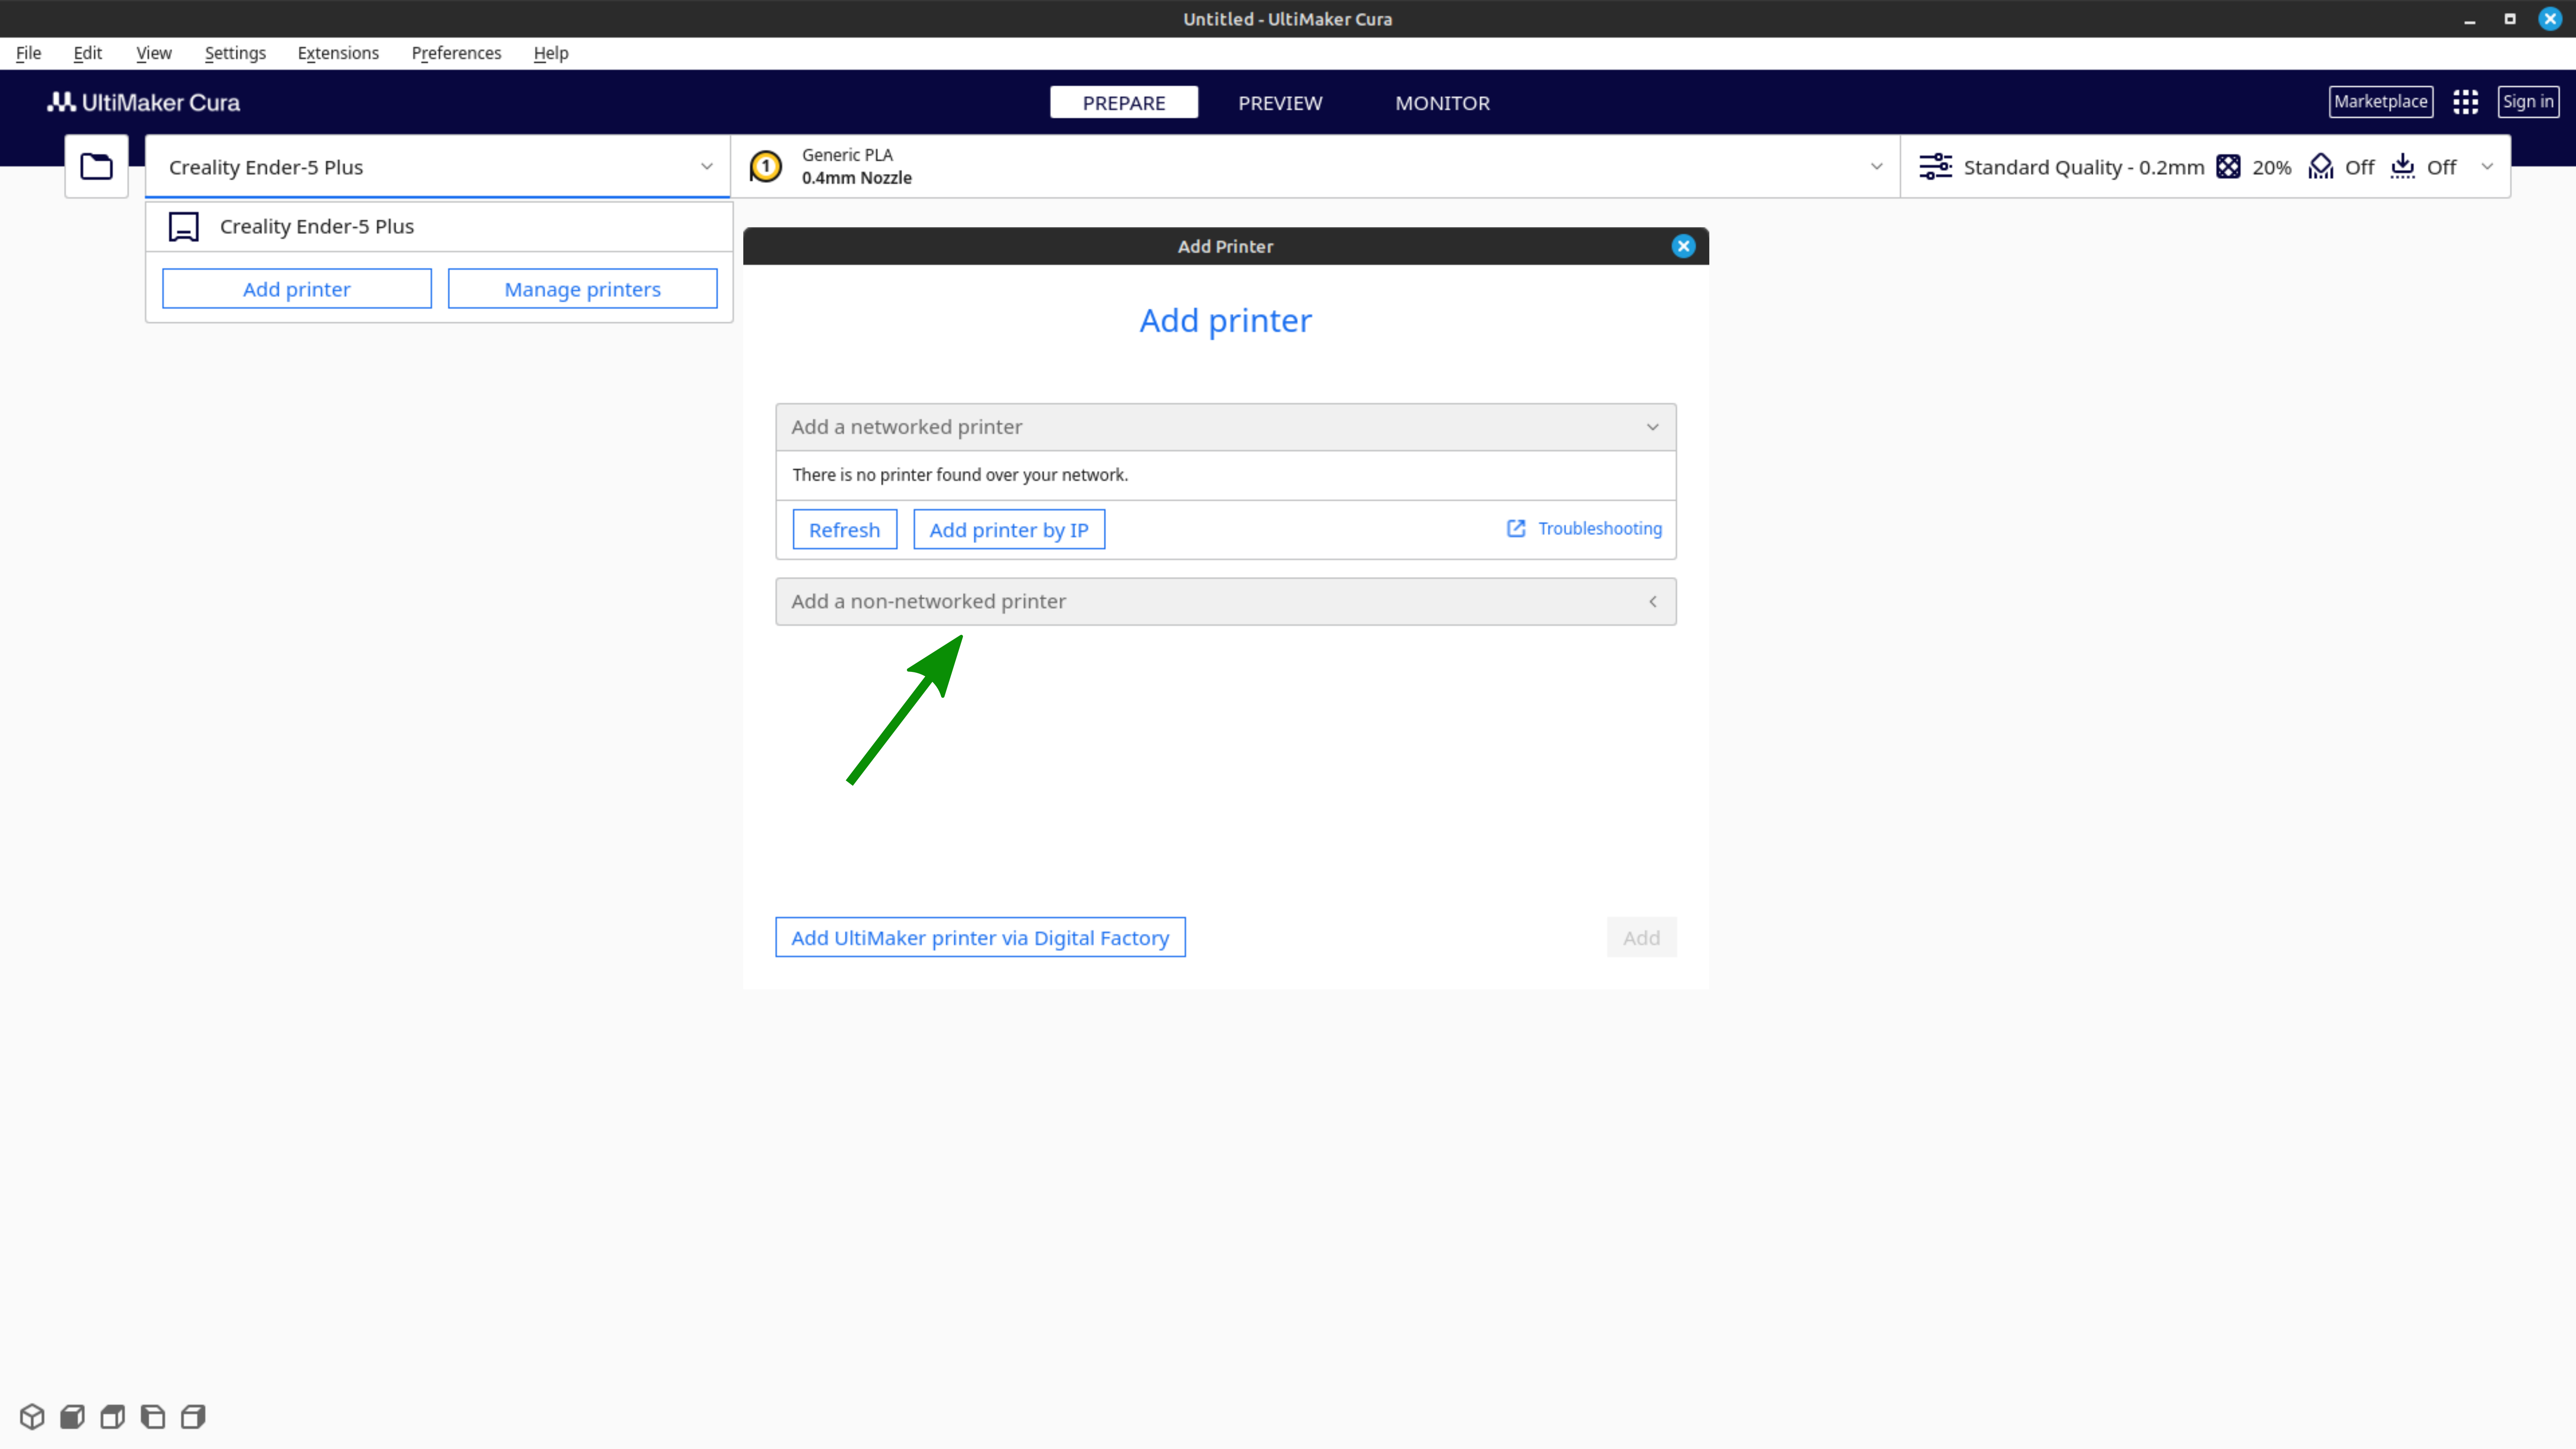Image resolution: width=2576 pixels, height=1449 pixels.
Task: Click the UltiMaker Cura logo
Action: (144, 102)
